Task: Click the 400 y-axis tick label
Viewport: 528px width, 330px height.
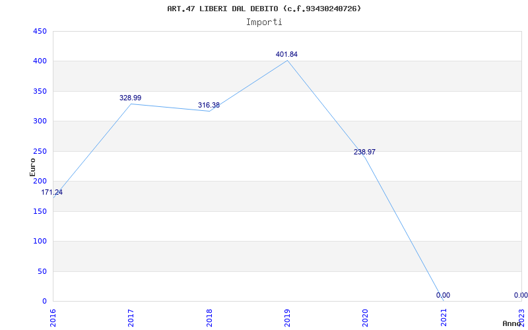Action: coord(40,61)
